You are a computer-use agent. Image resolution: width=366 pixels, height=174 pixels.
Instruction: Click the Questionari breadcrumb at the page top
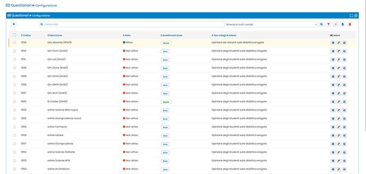[20, 5]
